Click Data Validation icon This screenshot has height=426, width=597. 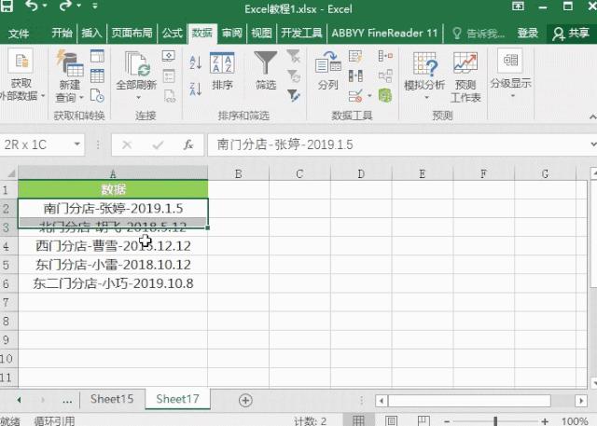point(355,95)
